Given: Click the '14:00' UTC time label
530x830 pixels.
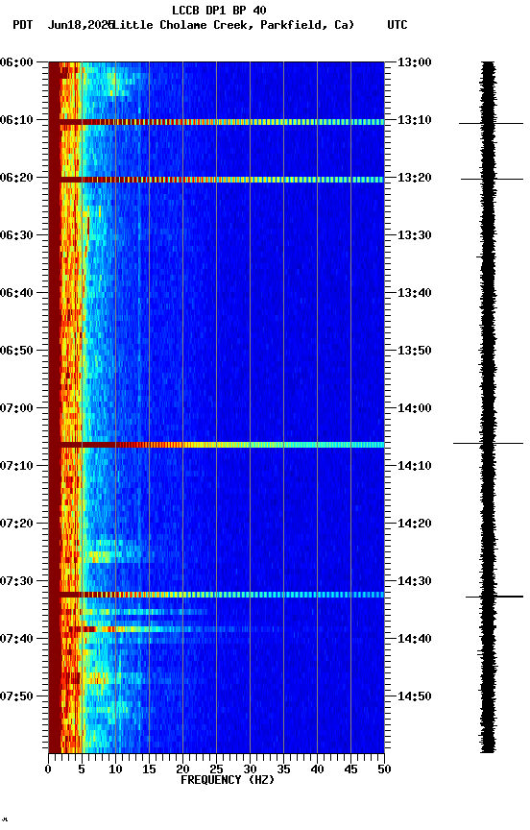Looking at the screenshot, I should (415, 408).
